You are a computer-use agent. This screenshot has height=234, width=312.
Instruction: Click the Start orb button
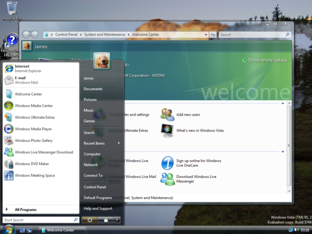9,230
